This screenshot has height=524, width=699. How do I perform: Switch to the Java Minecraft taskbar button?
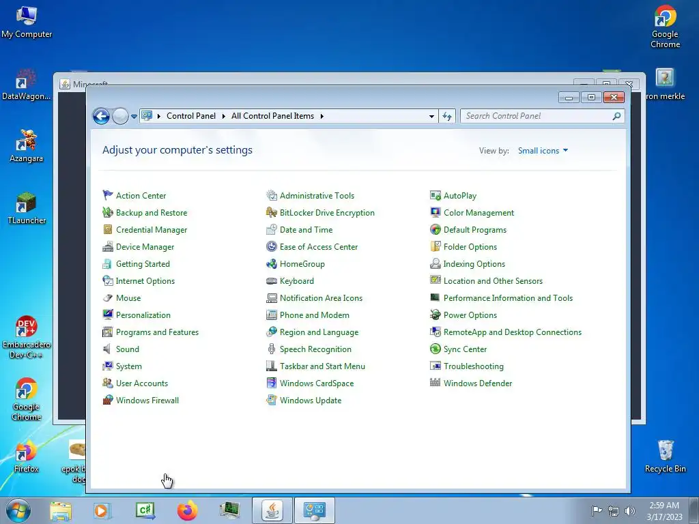(x=272, y=510)
